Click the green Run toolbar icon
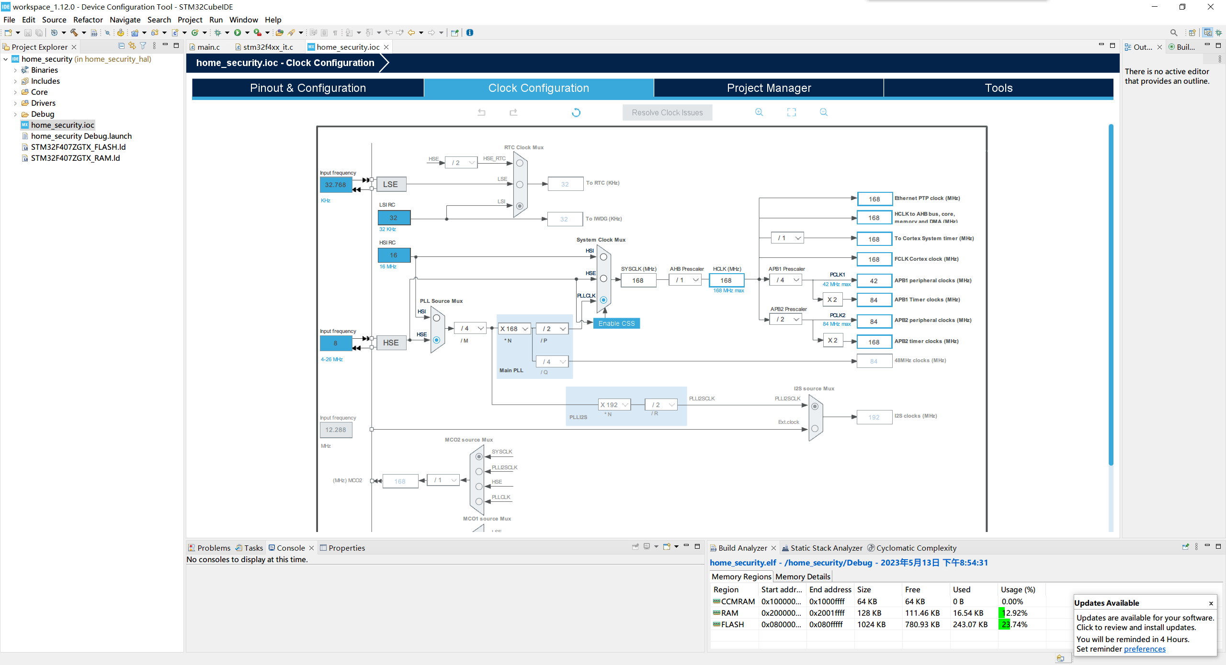 pos(238,33)
